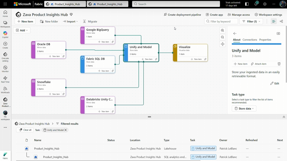Viewport: 287px width, 161px height.
Task: Open Real-Time hub in the sidebar
Action: (5, 78)
